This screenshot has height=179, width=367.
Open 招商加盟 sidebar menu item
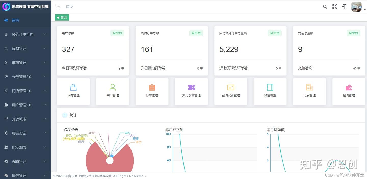click(25, 147)
